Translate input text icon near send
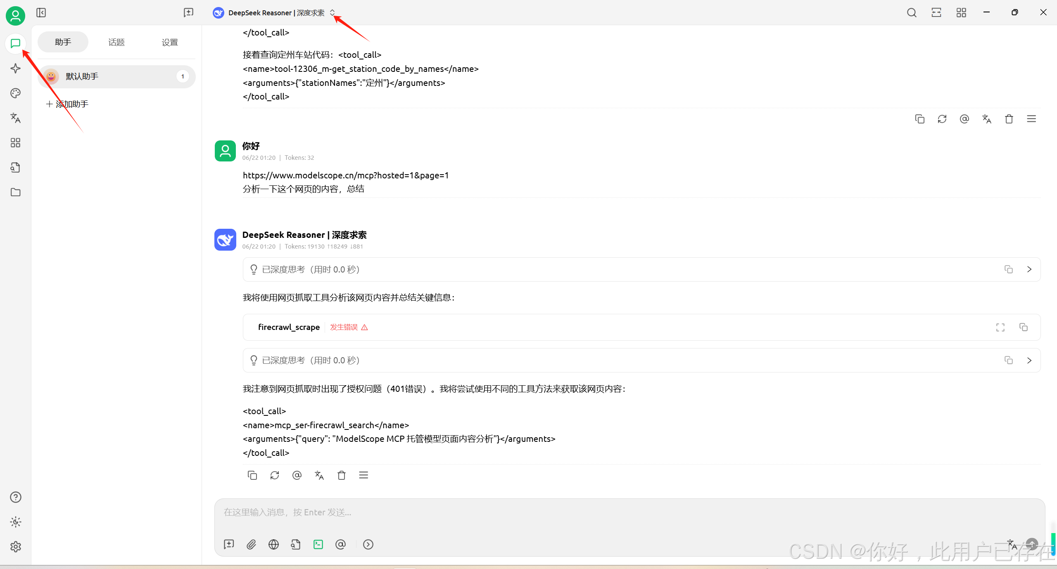This screenshot has width=1057, height=569. [x=1012, y=544]
